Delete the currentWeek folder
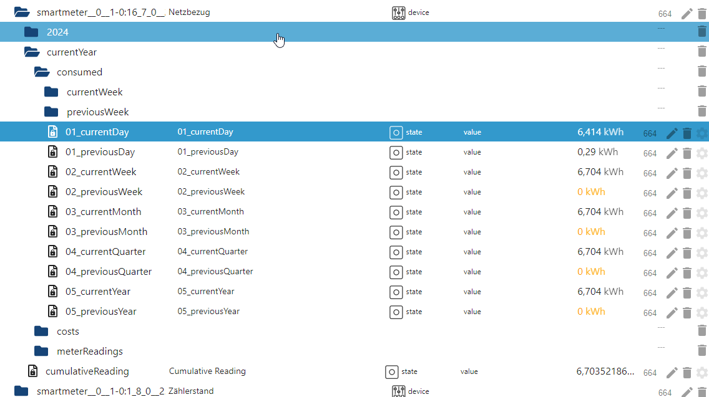The width and height of the screenshot is (709, 397). (702, 91)
